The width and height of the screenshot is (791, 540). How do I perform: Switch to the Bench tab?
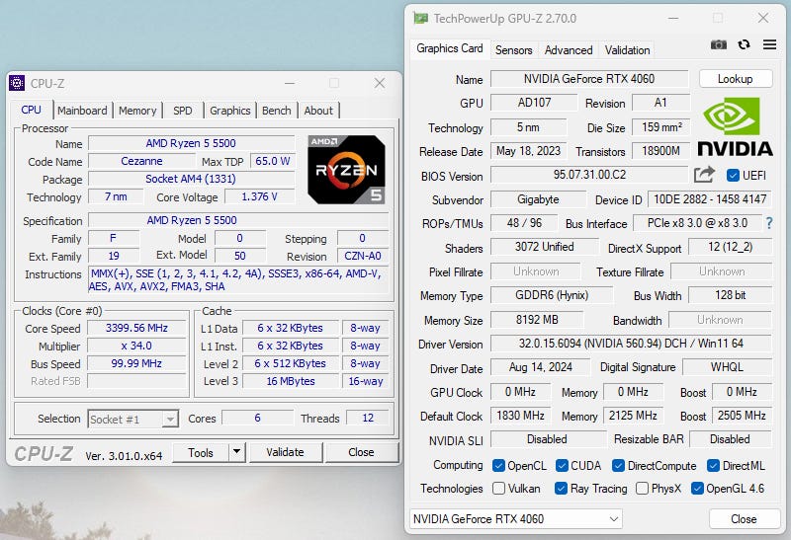[x=277, y=111]
